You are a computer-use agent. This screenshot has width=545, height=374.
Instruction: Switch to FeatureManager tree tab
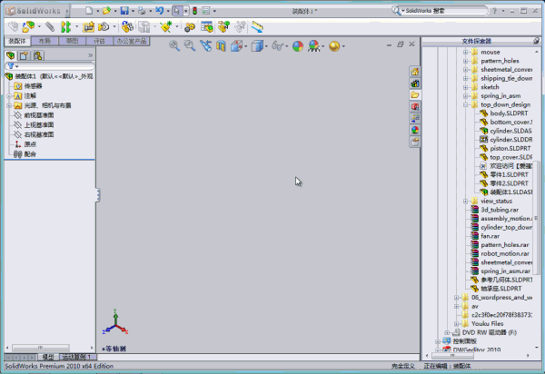click(x=11, y=55)
